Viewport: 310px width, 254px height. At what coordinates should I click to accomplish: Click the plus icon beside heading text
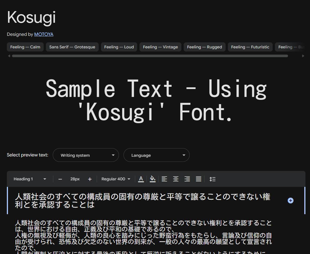tap(290, 201)
